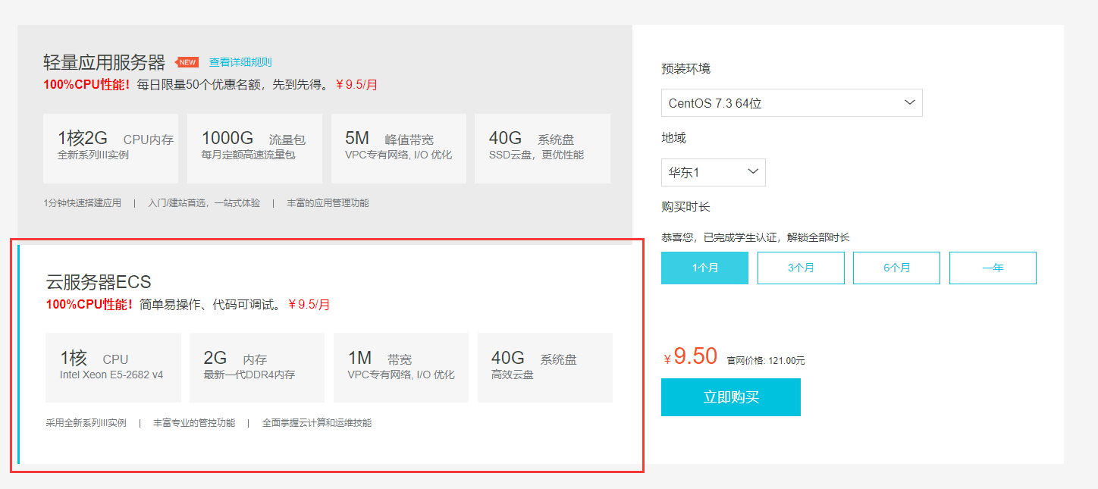Open the 查看详细规则 link
This screenshot has width=1098, height=489.
tap(240, 62)
